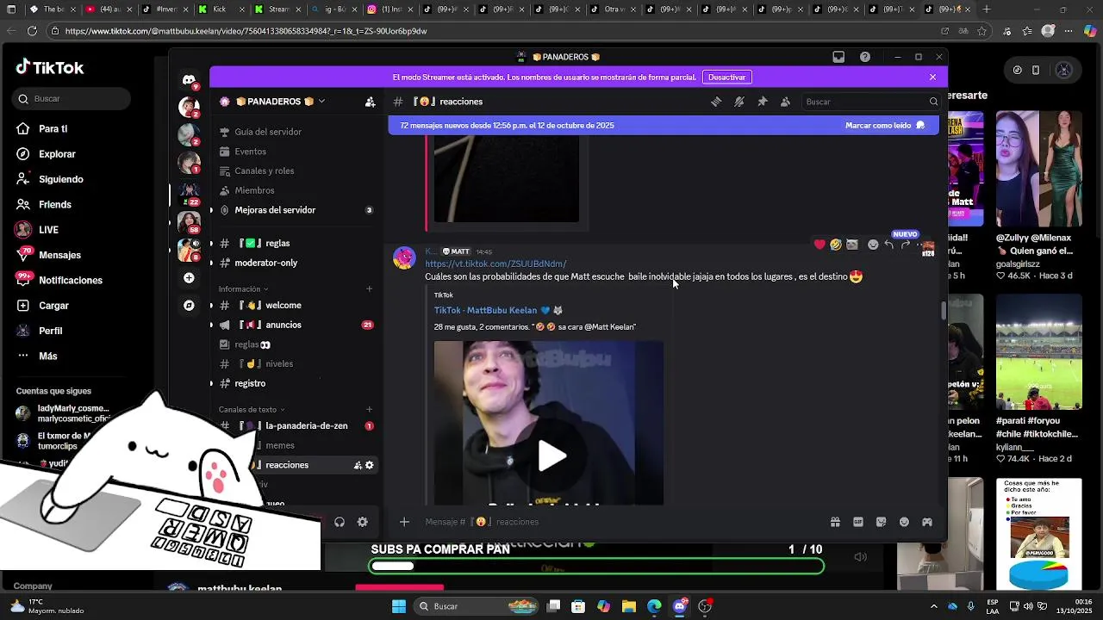This screenshot has height=620, width=1103.
Task: Click the Mensaje reacciones text input
Action: coord(620,522)
